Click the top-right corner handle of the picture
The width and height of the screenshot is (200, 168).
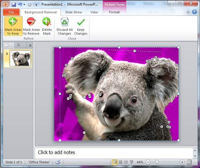point(178,47)
